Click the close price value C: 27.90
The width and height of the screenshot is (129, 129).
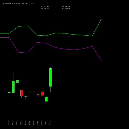pos(45,7)
